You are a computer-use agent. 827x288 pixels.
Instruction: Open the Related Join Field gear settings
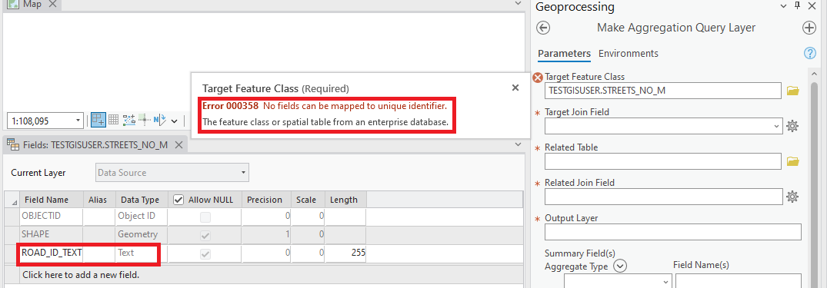coord(792,197)
